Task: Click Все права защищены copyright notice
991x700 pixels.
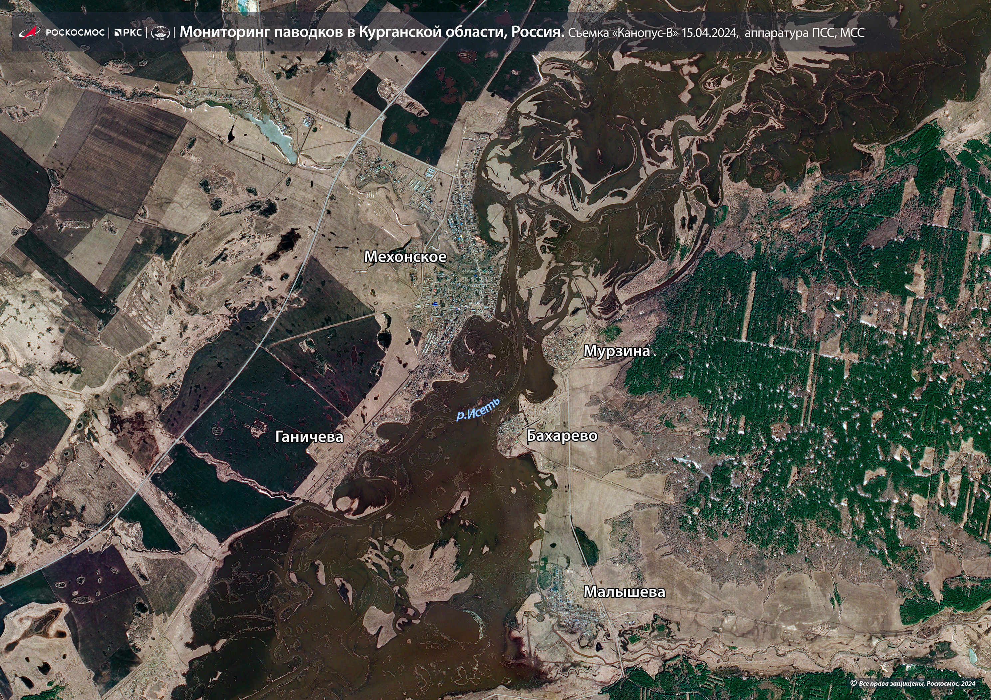Action: point(892,684)
